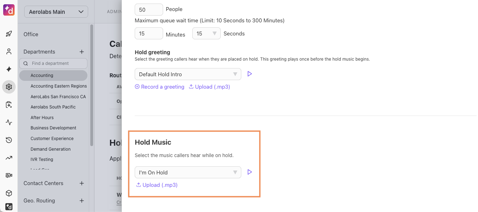Open the Aerolabs Main office dropdown
The width and height of the screenshot is (478, 212).
click(x=56, y=12)
